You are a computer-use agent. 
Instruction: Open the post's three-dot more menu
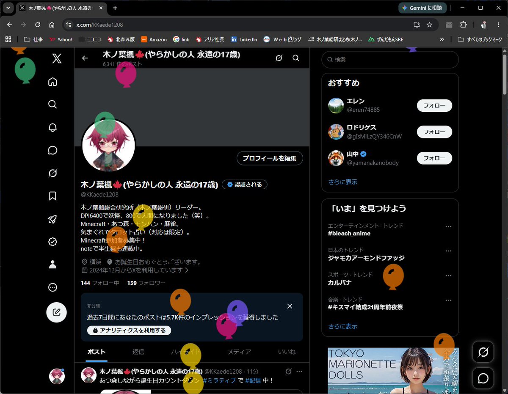pyautogui.click(x=299, y=371)
